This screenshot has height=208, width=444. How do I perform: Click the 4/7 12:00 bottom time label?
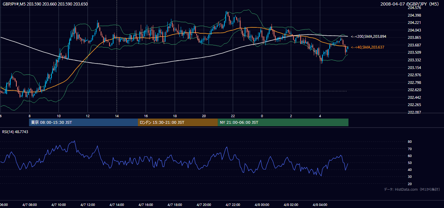(88, 205)
